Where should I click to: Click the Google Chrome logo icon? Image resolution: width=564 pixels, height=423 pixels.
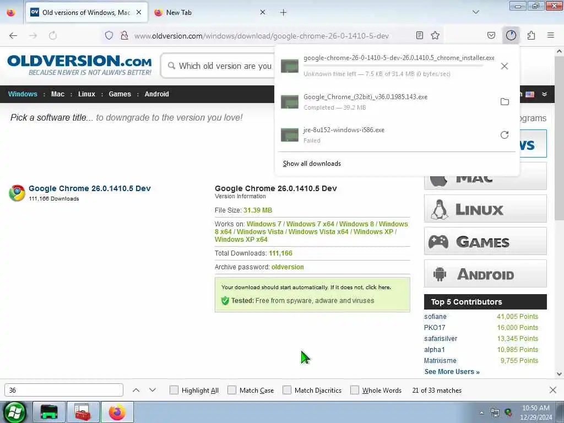coord(17,193)
